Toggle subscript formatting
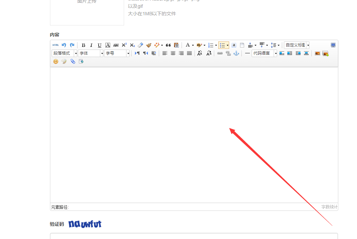The width and height of the screenshot is (357, 239). coord(132,45)
